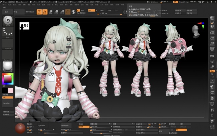Image resolution: width=217 pixels, height=136 pixels.
Task: Pick a hue in the color picker square
Action: coord(8,79)
